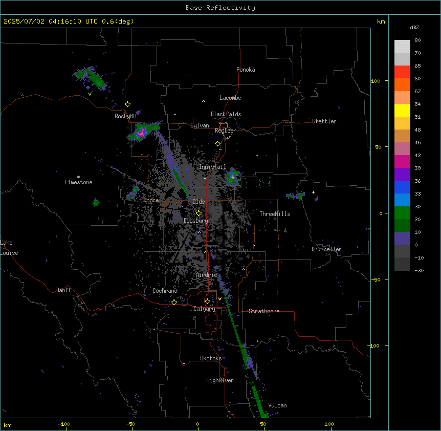Click the Base_Reflectivity title

point(220,8)
